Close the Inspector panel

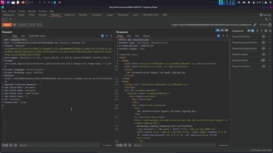coord(270,31)
